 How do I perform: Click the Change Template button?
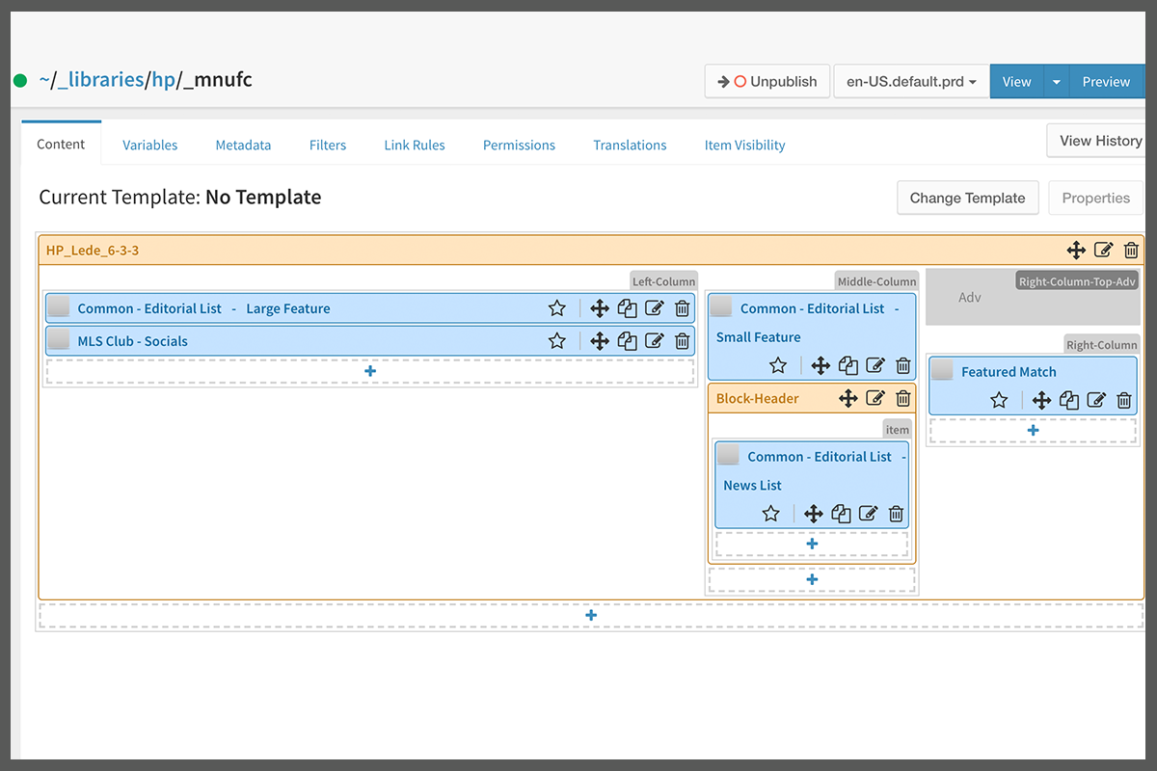pos(967,198)
